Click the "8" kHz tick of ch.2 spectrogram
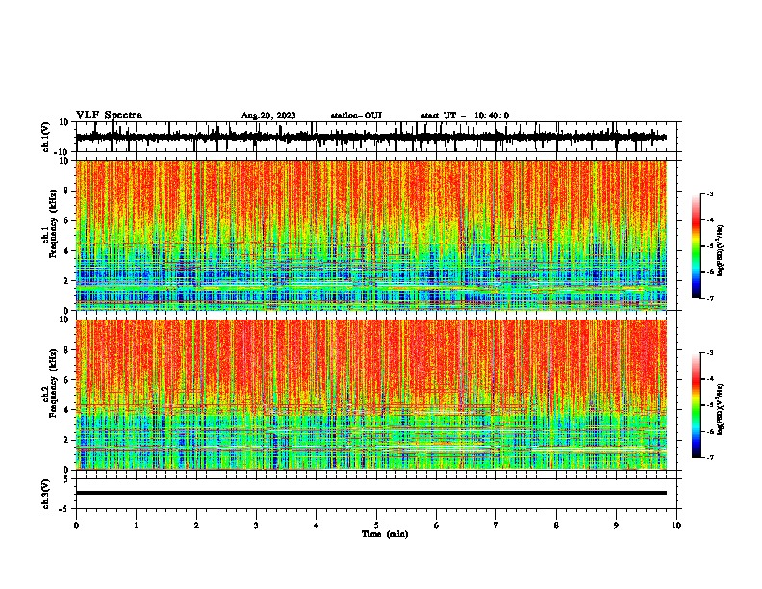Screen dimensions: 762x589 click(66, 350)
